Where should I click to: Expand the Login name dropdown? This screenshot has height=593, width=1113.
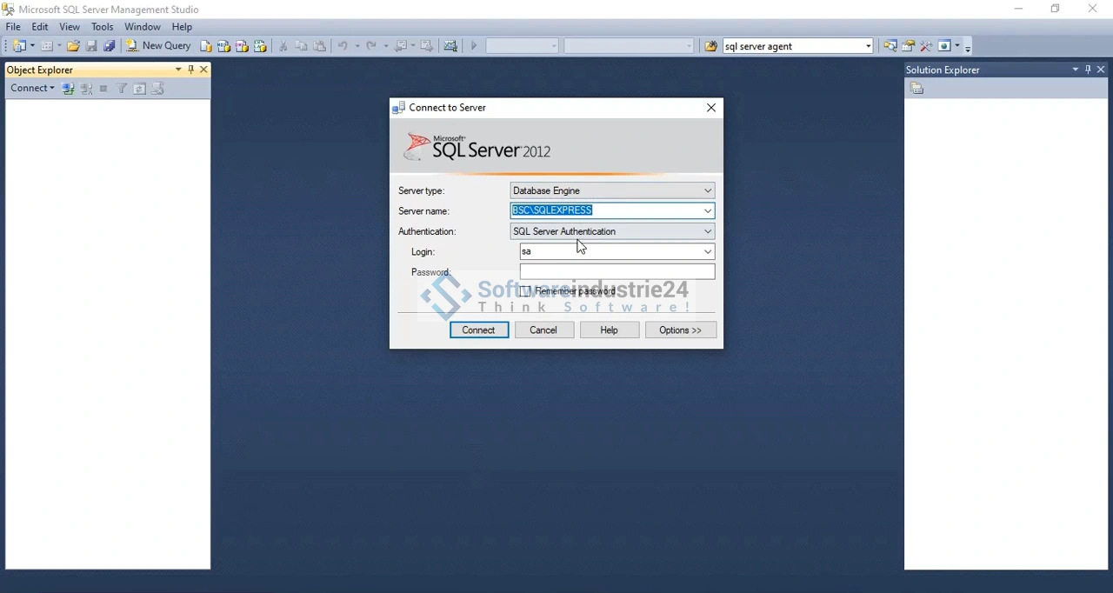[x=707, y=251]
